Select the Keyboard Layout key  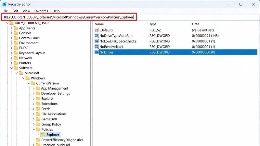coord(32,53)
